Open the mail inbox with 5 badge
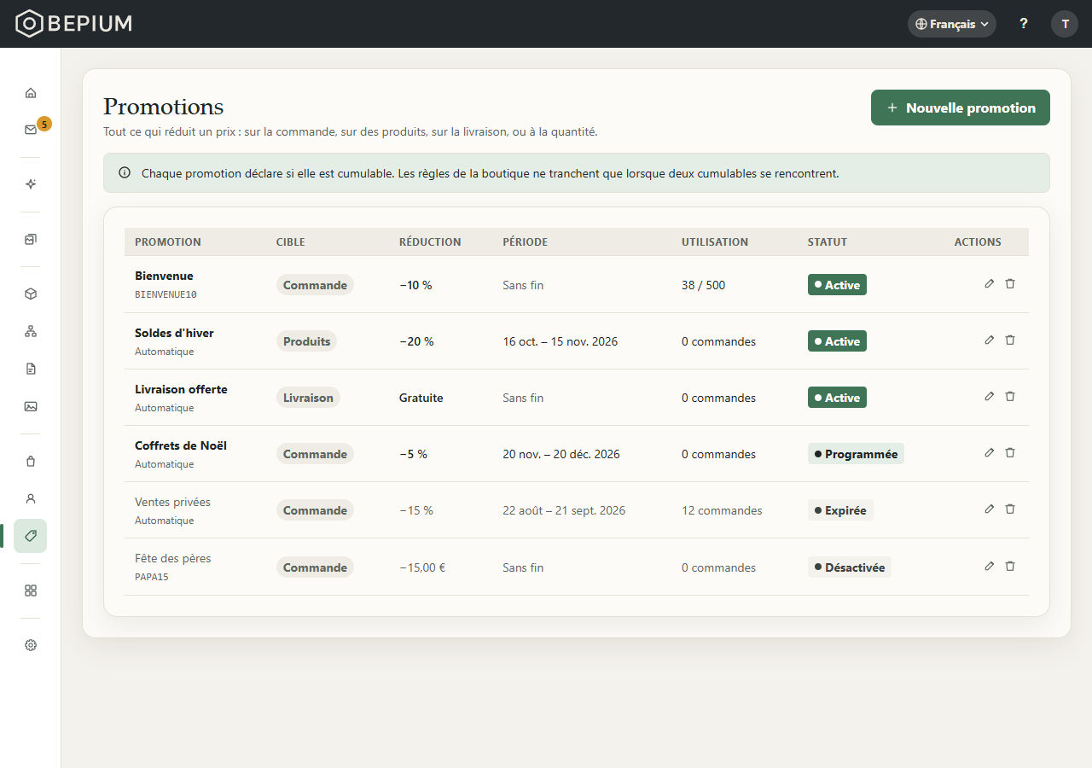Screen dimensions: 1092x768 pos(31,130)
